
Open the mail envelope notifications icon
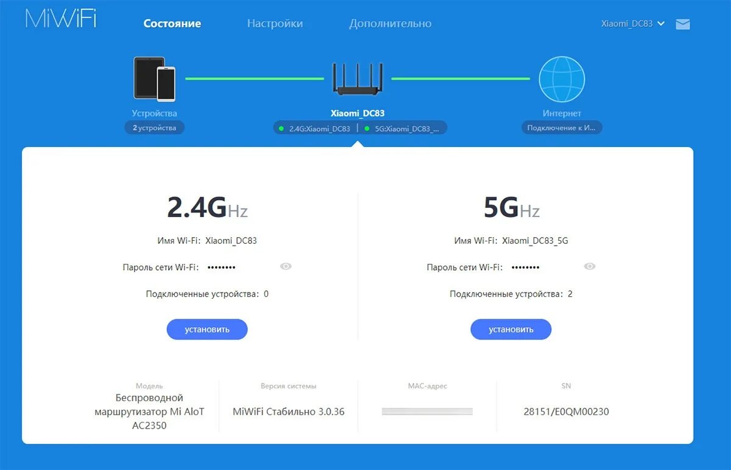pyautogui.click(x=683, y=24)
